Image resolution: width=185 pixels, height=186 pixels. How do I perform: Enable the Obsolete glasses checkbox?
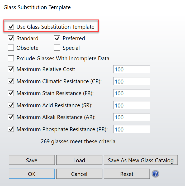(x=11, y=48)
